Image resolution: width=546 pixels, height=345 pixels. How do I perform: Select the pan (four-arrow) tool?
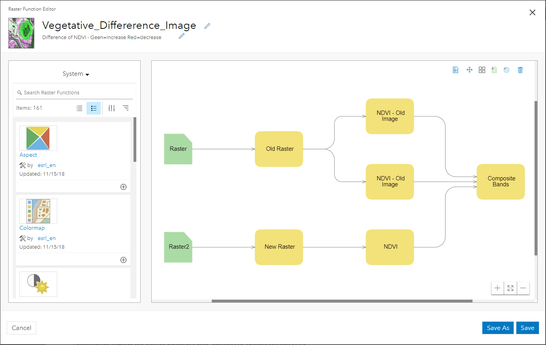(469, 70)
